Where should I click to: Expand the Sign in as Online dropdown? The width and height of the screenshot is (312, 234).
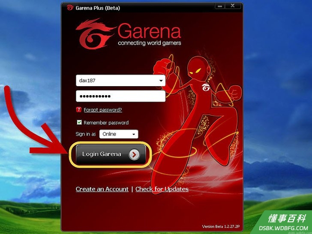(119, 134)
